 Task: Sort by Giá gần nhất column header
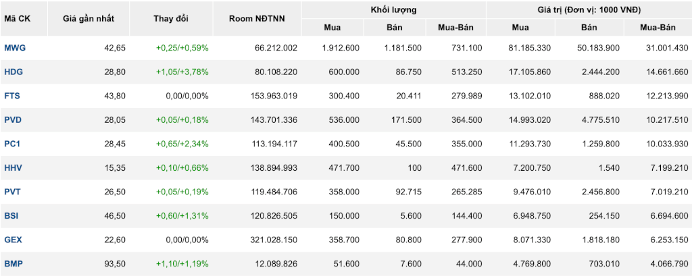coord(89,19)
